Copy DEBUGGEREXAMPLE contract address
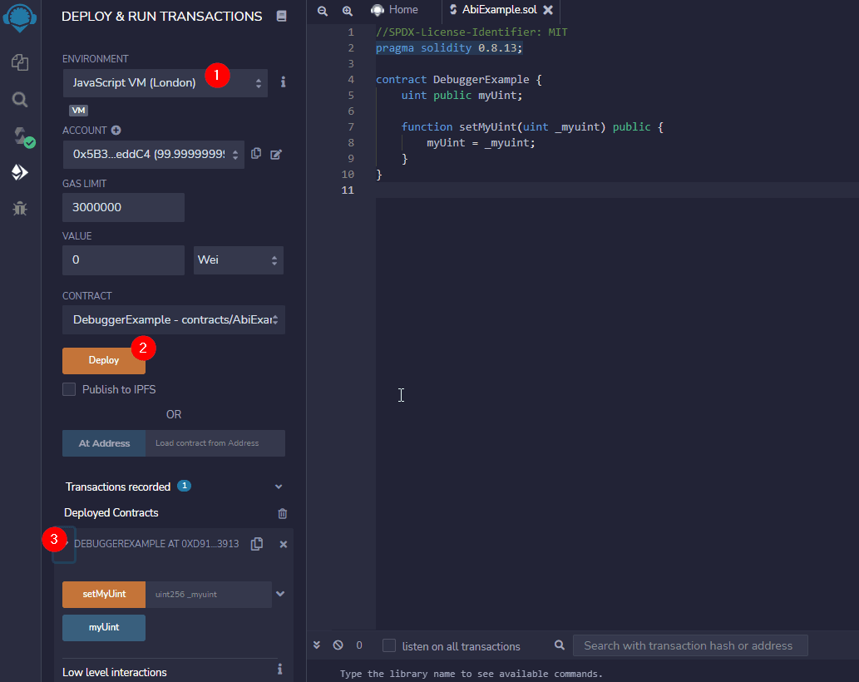 pos(257,544)
